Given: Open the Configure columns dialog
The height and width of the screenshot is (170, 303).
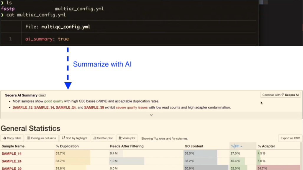Looking at the screenshot, I should pyautogui.click(x=42, y=138).
